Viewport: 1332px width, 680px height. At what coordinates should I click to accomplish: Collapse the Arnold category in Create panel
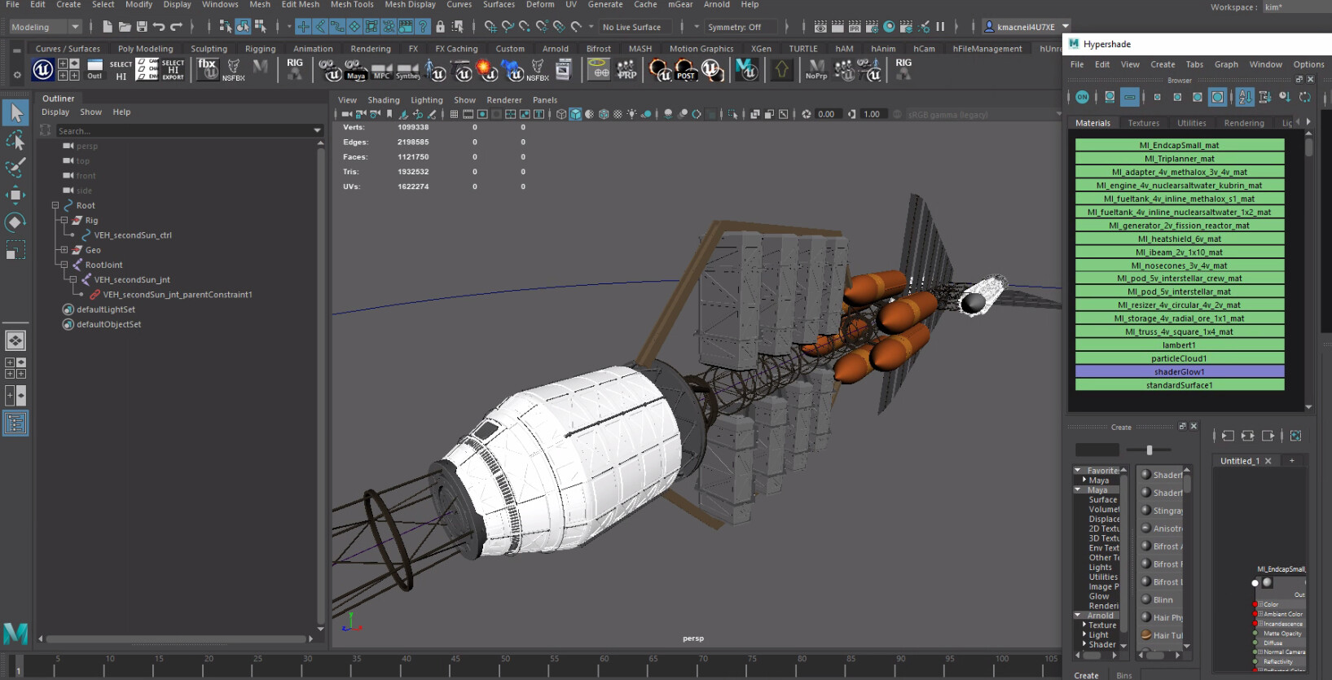click(x=1078, y=616)
